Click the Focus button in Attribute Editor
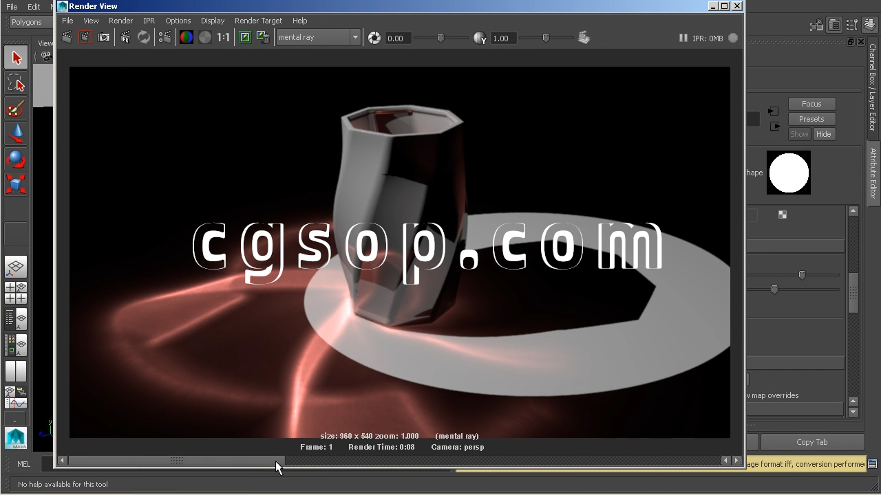 click(811, 104)
